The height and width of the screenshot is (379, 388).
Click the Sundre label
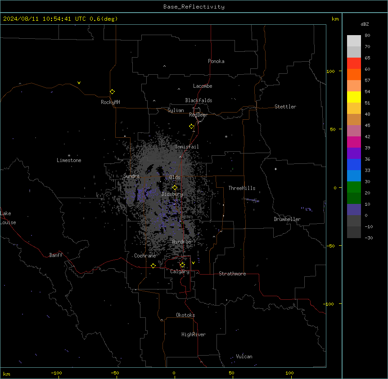coord(131,176)
